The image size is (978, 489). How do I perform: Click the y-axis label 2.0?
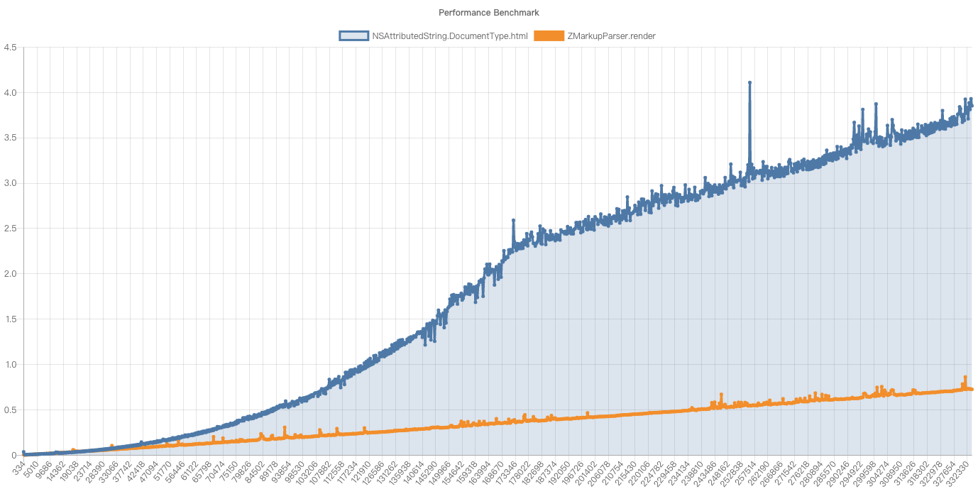click(10, 272)
